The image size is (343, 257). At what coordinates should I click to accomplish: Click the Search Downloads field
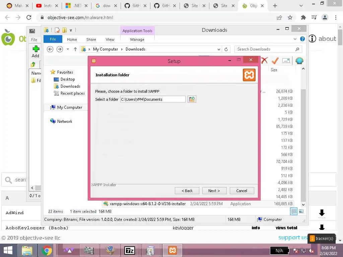coord(268,49)
